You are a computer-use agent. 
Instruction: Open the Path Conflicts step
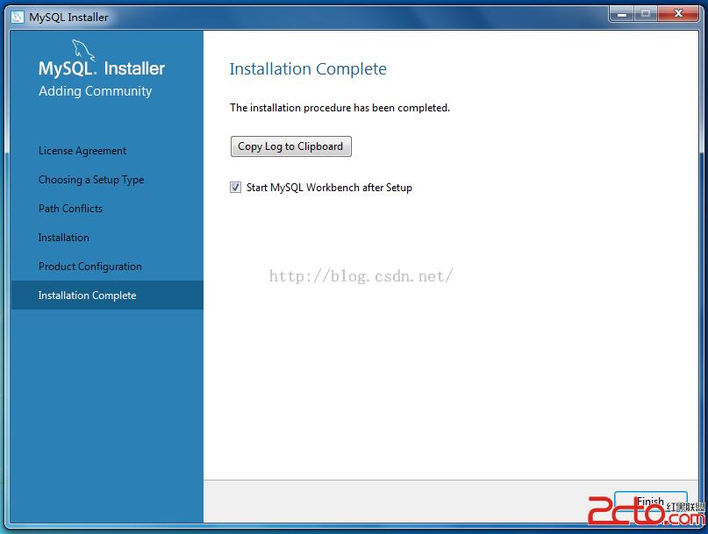70,209
